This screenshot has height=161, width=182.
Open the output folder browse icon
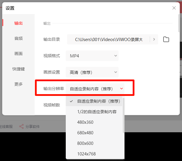click(x=166, y=39)
